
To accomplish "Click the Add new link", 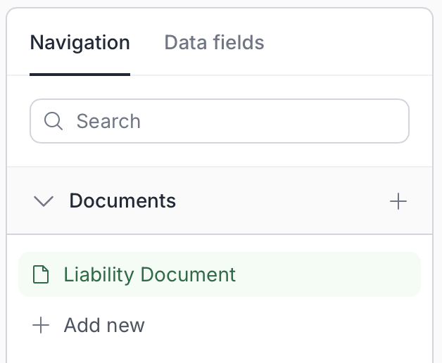I will tap(88, 325).
